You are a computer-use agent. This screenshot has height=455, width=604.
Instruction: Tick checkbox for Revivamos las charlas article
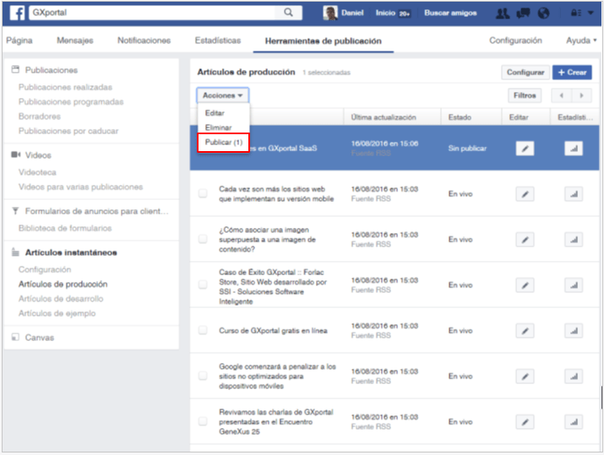point(203,421)
